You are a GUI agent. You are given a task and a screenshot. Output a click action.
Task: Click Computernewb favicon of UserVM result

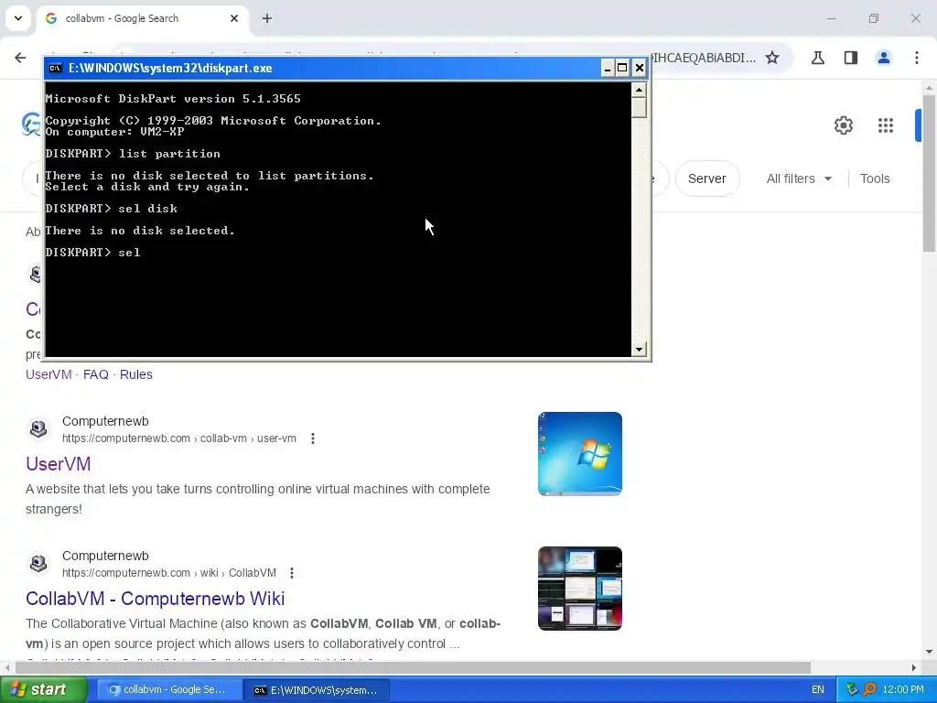[x=38, y=429]
